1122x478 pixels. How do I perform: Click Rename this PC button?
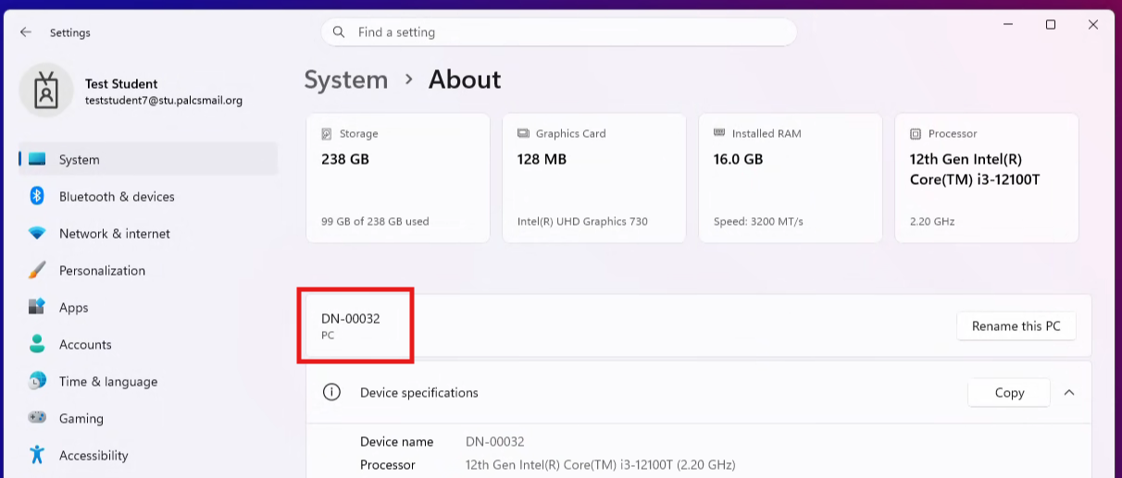[x=1016, y=325]
